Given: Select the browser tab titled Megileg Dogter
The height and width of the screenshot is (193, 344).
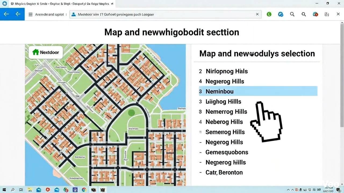Looking at the screenshot, I should click(x=62, y=4).
